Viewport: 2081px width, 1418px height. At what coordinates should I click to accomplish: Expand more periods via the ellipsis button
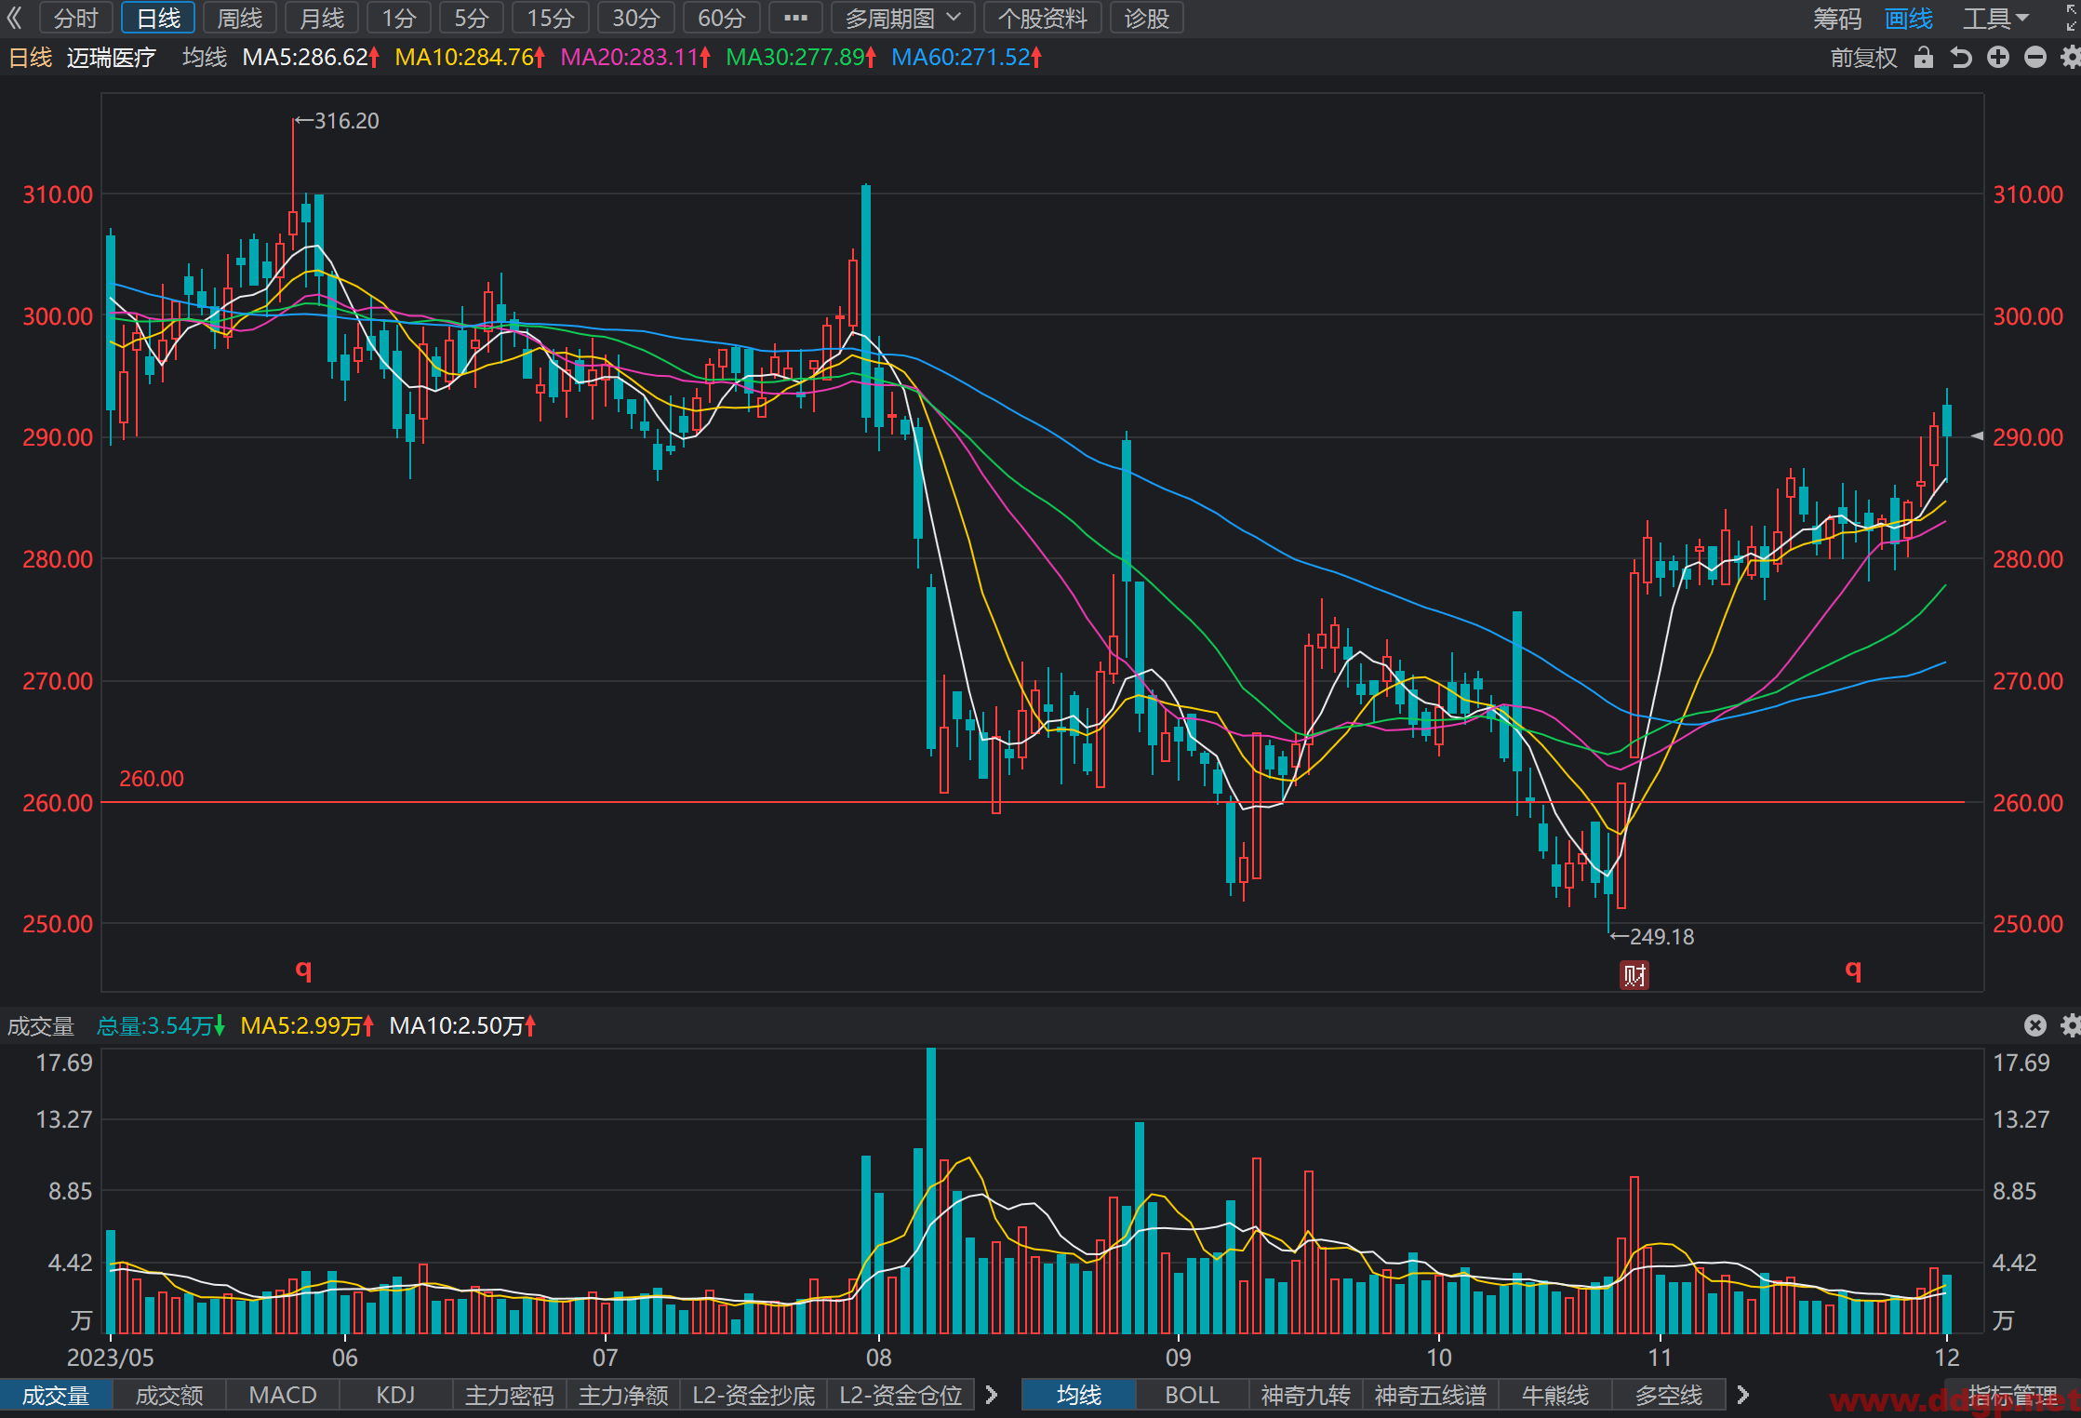click(795, 18)
